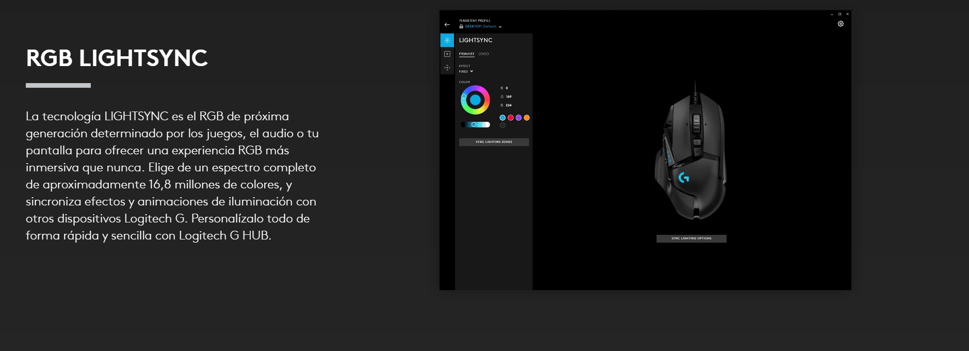
Task: Click the G value field showing 169
Action: (508, 97)
